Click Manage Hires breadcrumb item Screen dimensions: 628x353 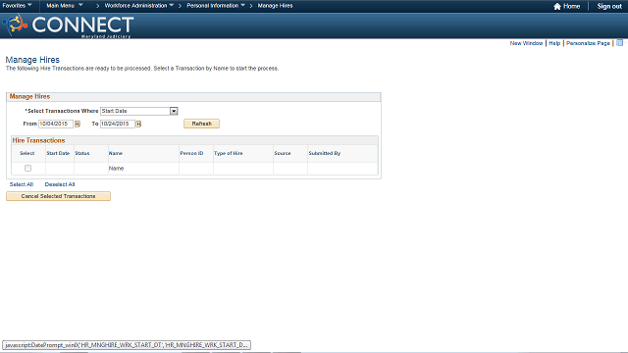275,6
